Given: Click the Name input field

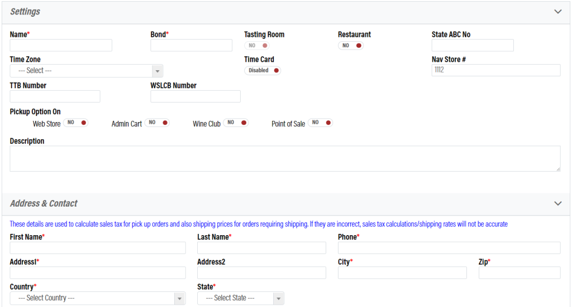Looking at the screenshot, I should (61, 46).
